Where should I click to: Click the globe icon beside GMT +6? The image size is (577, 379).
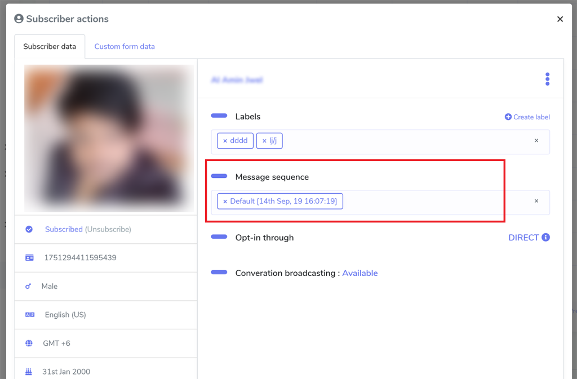(29, 343)
